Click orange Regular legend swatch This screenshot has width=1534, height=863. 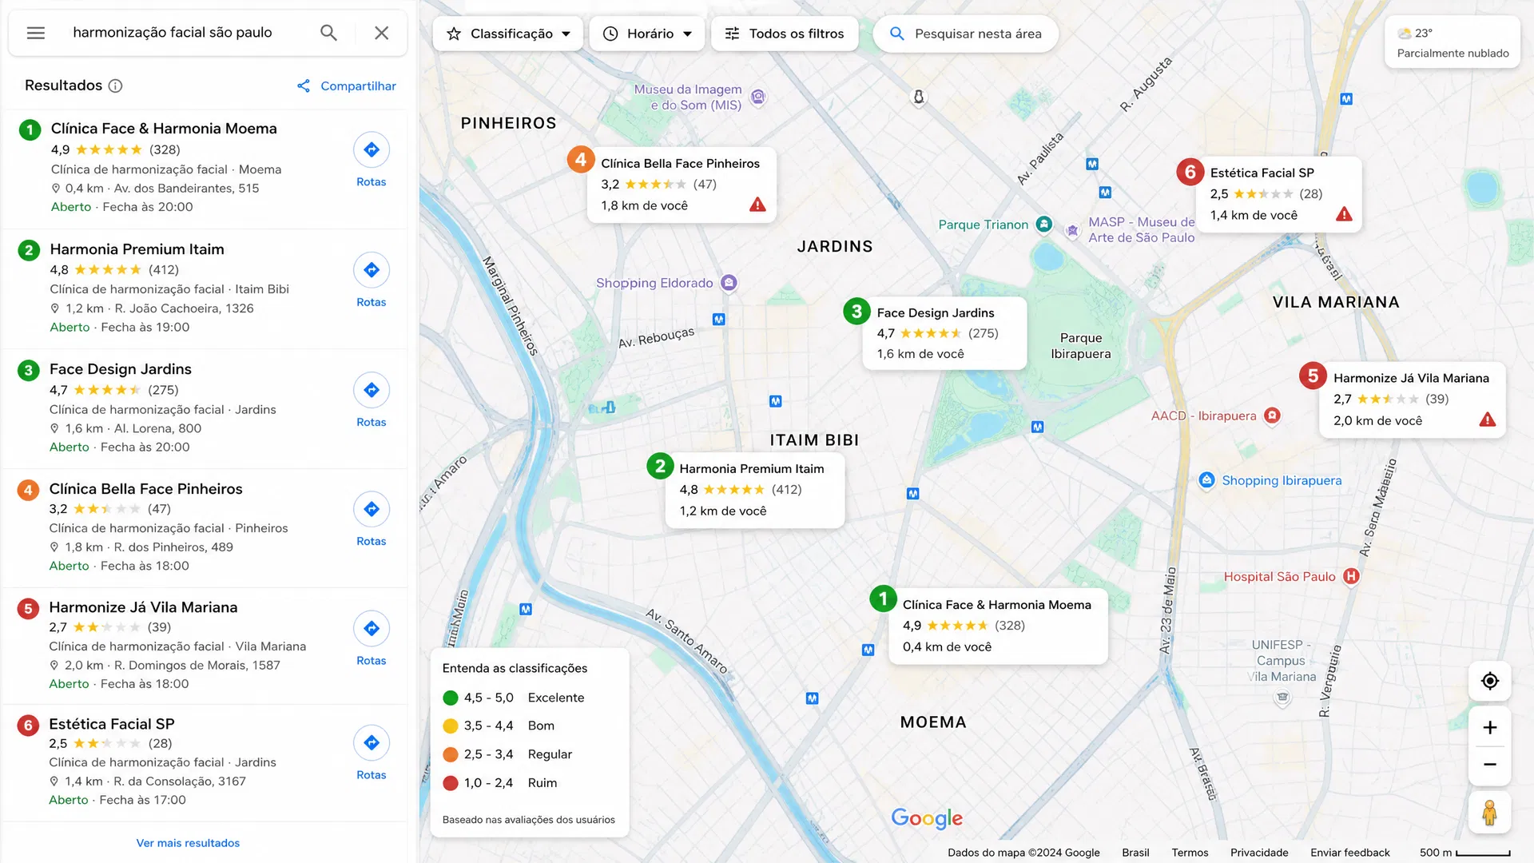click(x=451, y=754)
